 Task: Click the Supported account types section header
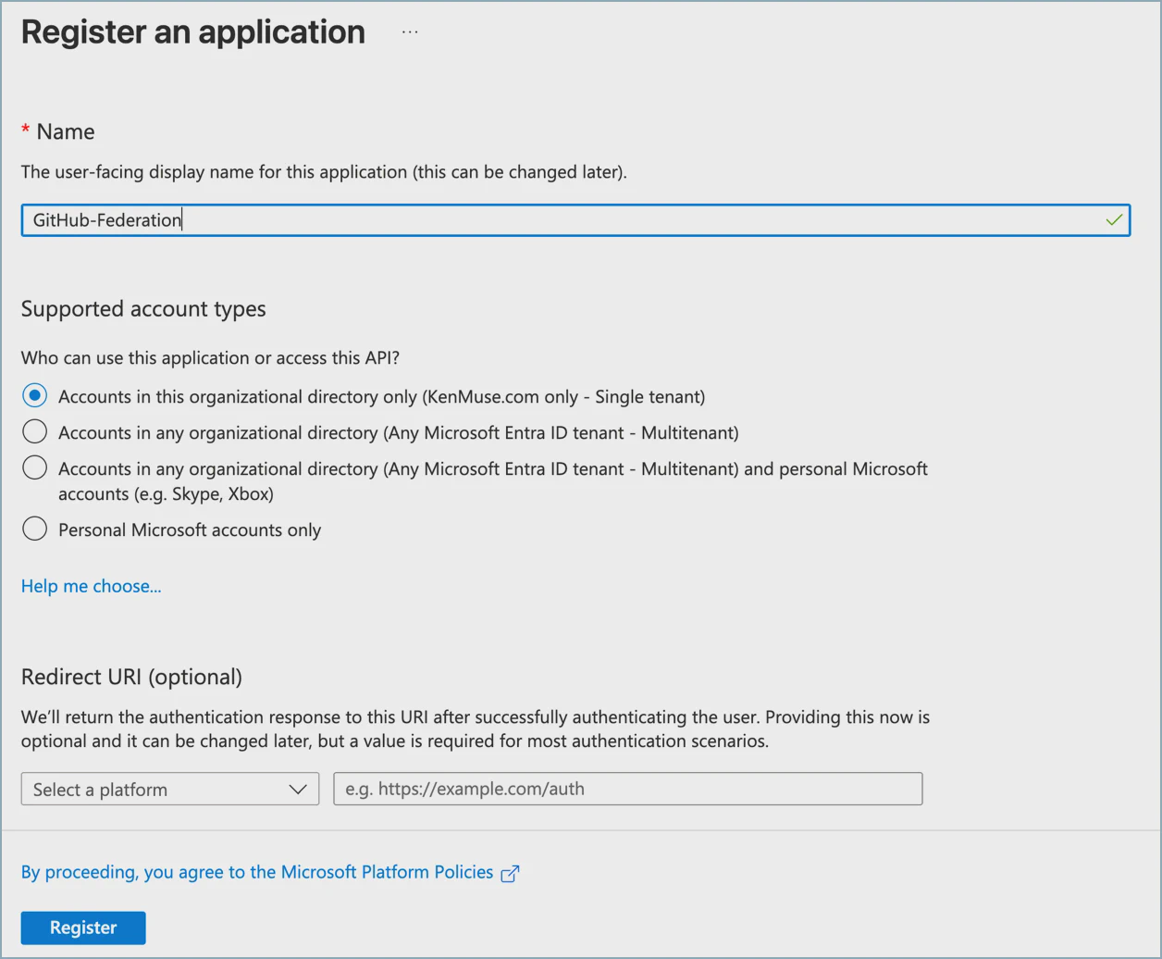tap(143, 308)
